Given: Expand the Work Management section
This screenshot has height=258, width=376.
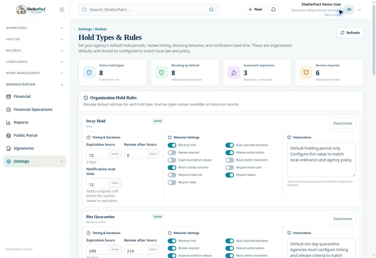Looking at the screenshot, I should pos(35,73).
